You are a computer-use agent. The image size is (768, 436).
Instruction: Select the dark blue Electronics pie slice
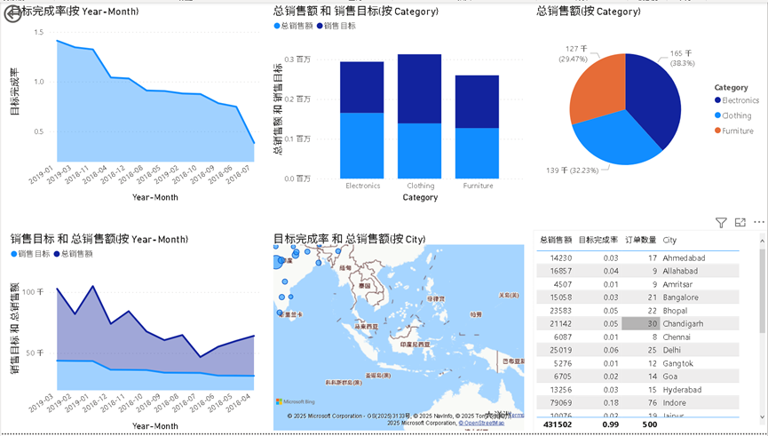click(653, 98)
